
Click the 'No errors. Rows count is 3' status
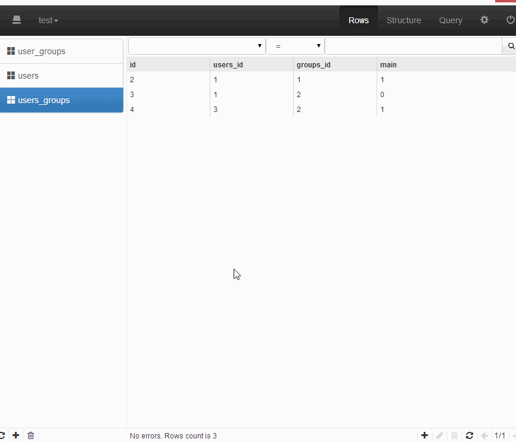pyautogui.click(x=173, y=436)
